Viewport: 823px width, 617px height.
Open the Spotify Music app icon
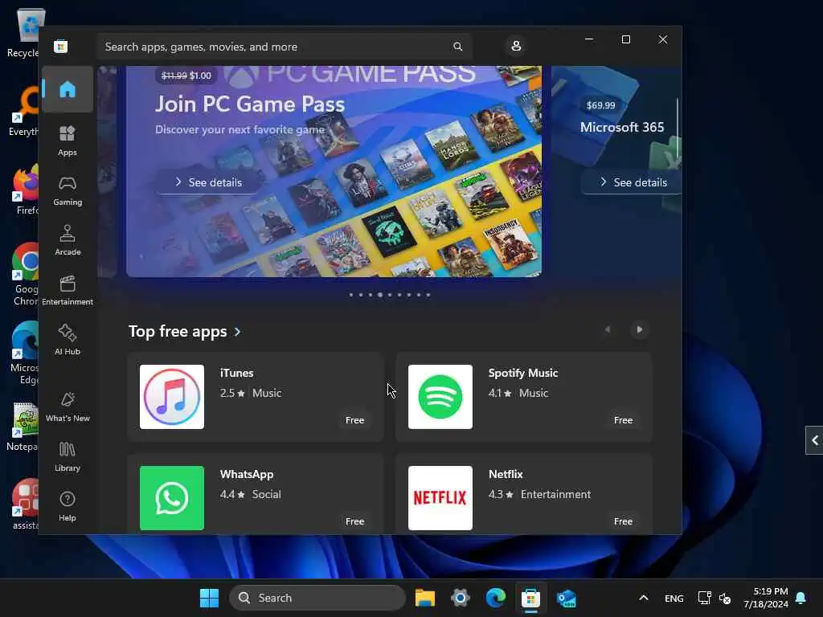(440, 397)
